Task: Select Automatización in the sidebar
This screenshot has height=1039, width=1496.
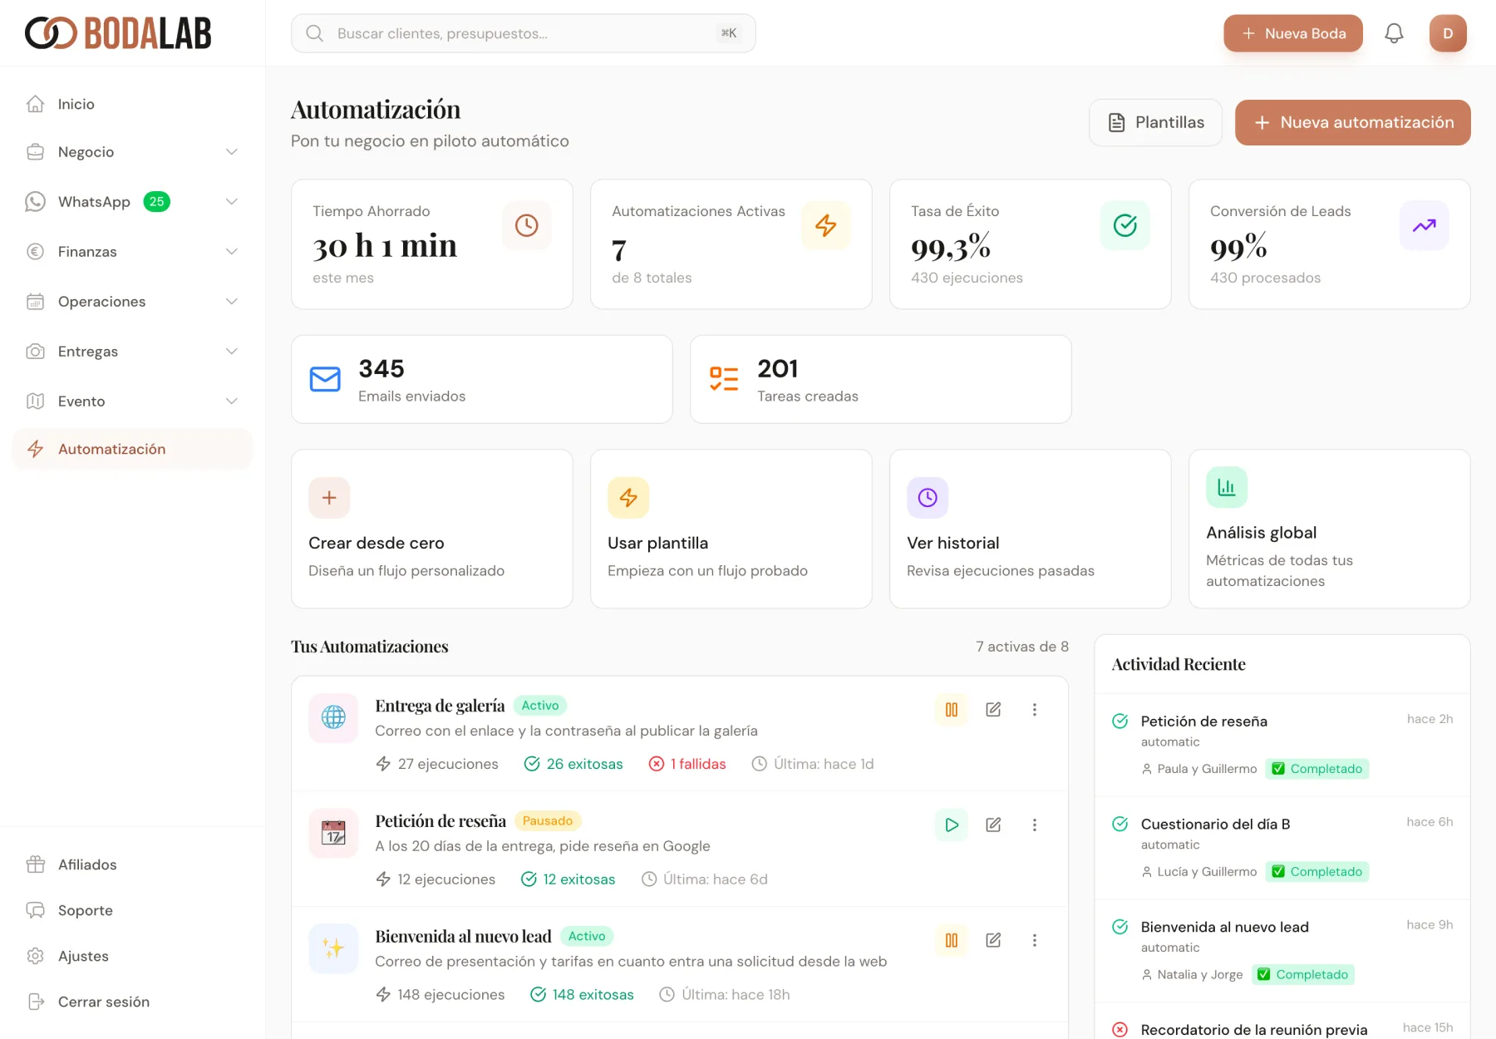Action: pos(133,449)
